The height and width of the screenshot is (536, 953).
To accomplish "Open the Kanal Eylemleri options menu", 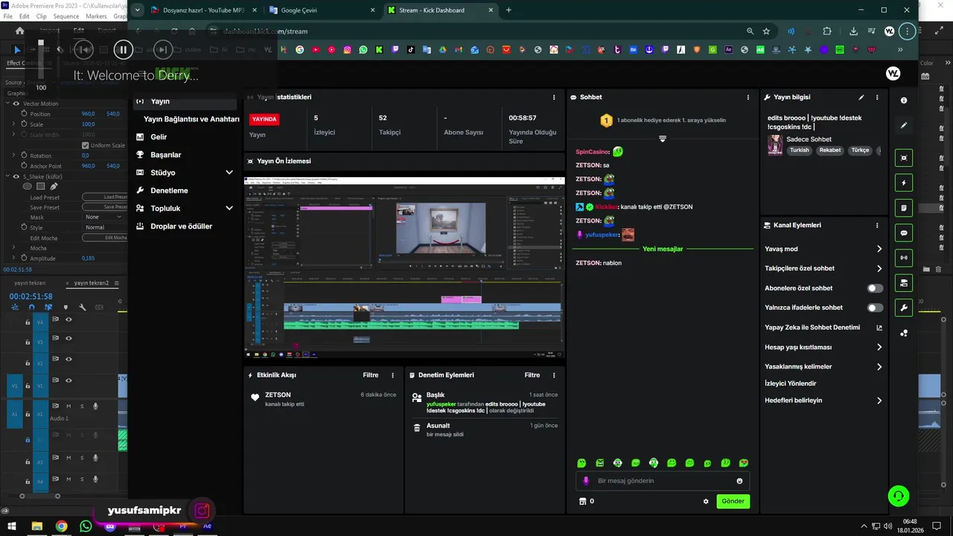I will (877, 226).
